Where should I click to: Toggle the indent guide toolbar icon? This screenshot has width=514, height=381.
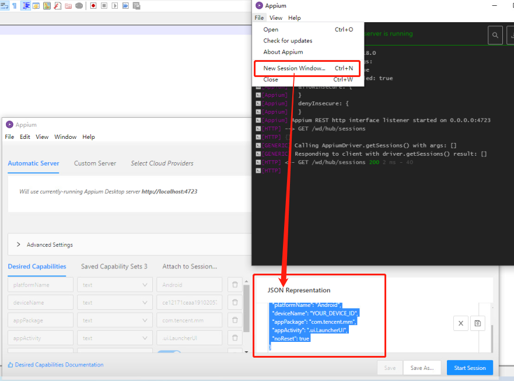(x=26, y=6)
